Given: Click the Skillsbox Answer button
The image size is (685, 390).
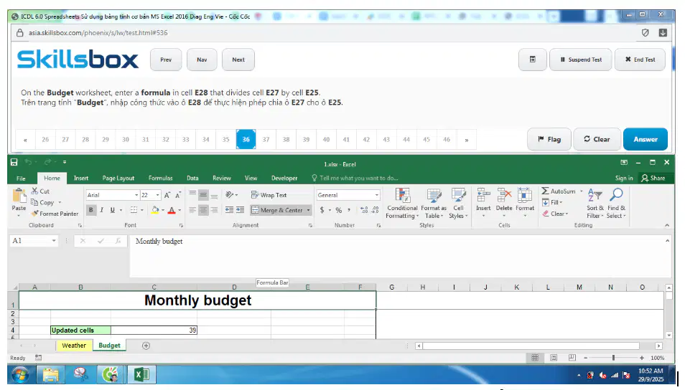Looking at the screenshot, I should click(x=646, y=139).
